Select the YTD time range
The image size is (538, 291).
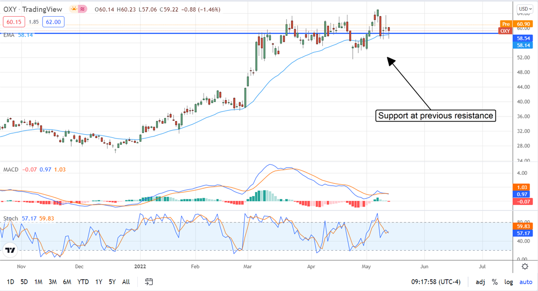pyautogui.click(x=83, y=282)
